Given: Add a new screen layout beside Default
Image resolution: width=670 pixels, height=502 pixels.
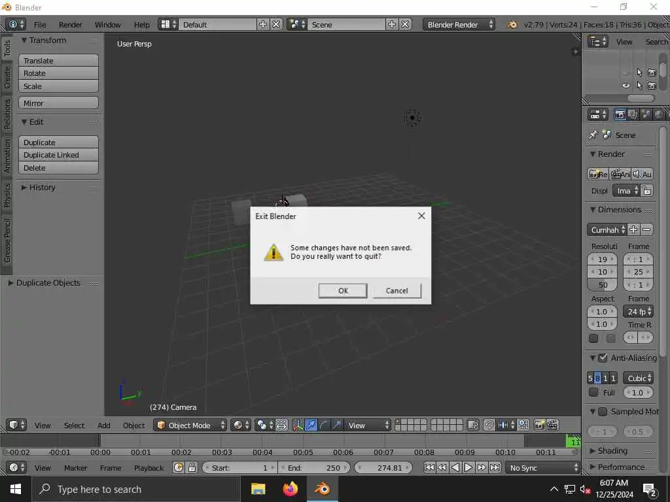Looking at the screenshot, I should (x=263, y=24).
